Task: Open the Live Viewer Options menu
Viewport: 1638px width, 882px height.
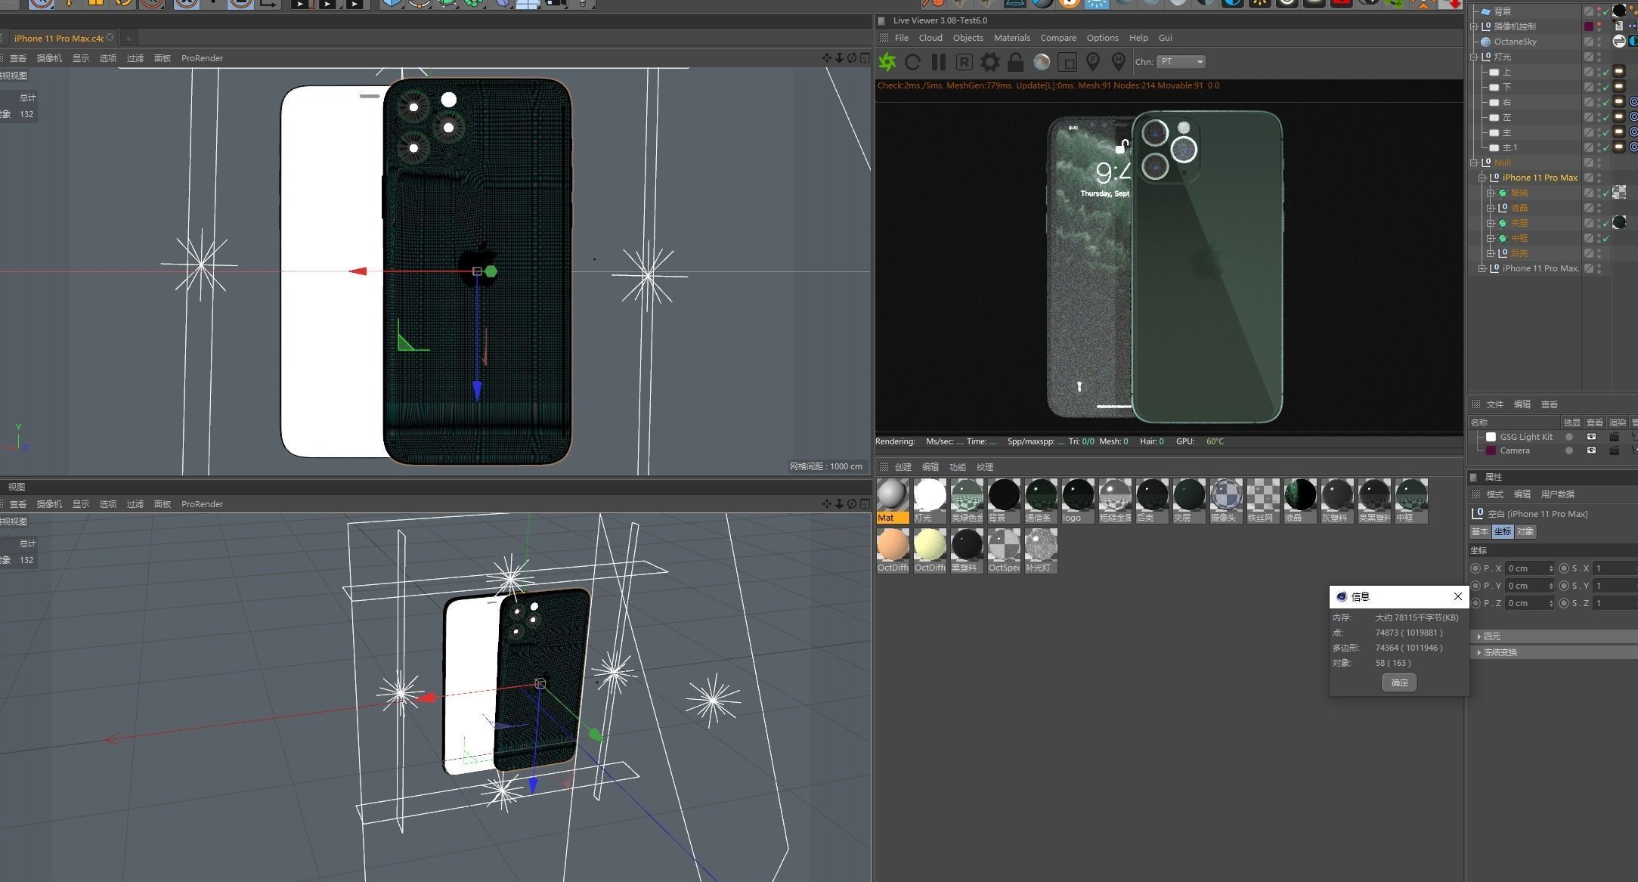Action: click(x=1103, y=38)
